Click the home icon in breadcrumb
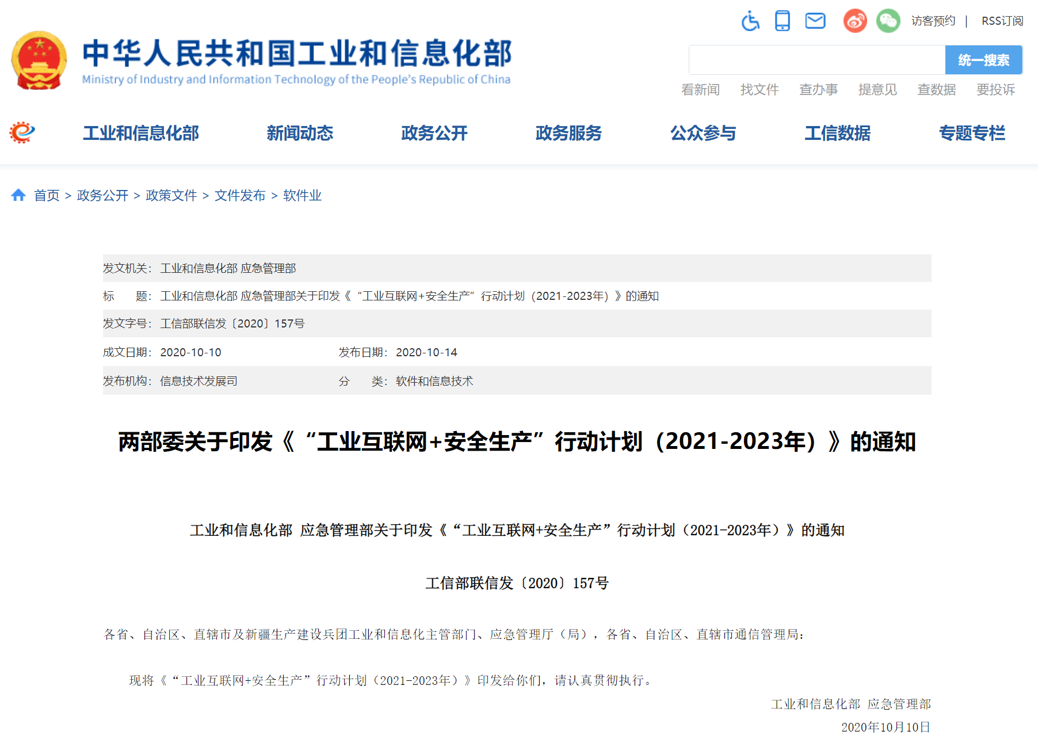The image size is (1038, 739). pos(18,196)
